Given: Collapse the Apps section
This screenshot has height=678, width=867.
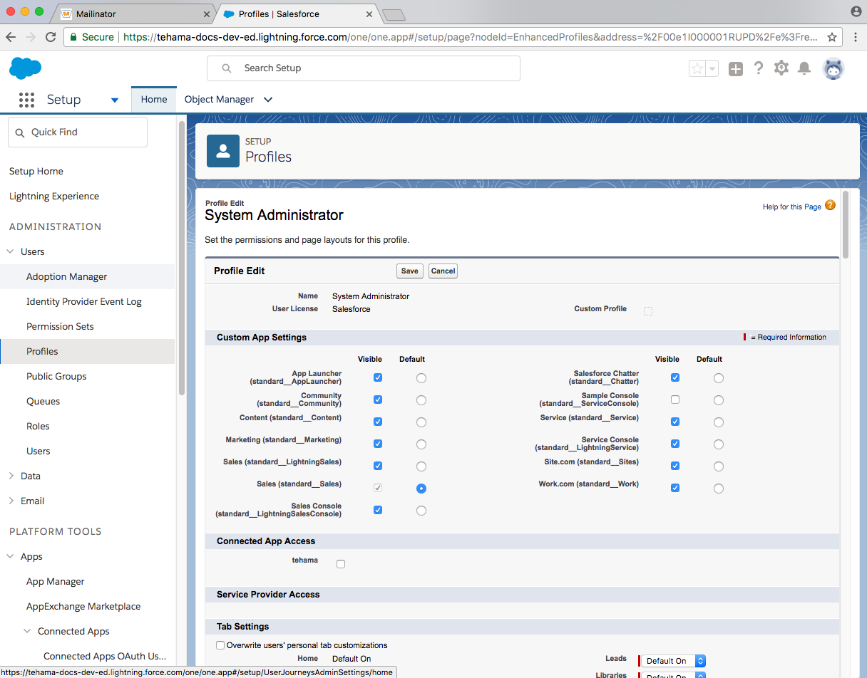Looking at the screenshot, I should (11, 556).
